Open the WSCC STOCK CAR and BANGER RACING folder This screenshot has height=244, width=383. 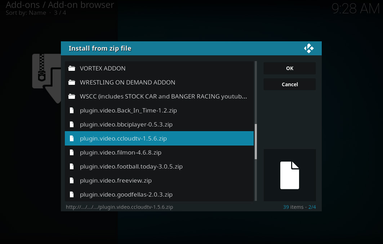[159, 96]
